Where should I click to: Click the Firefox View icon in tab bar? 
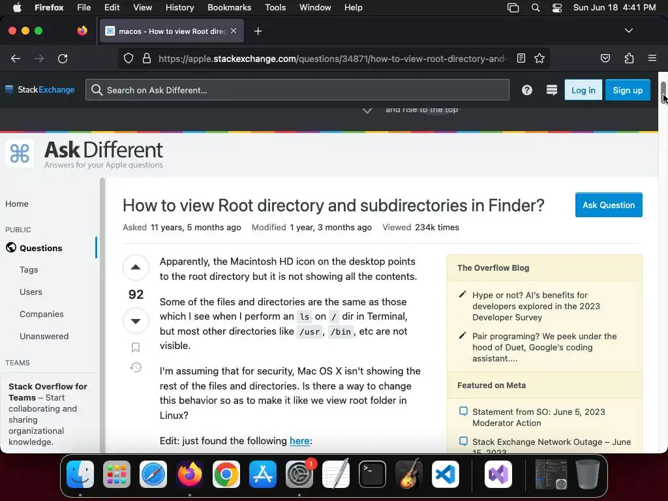click(x=82, y=31)
